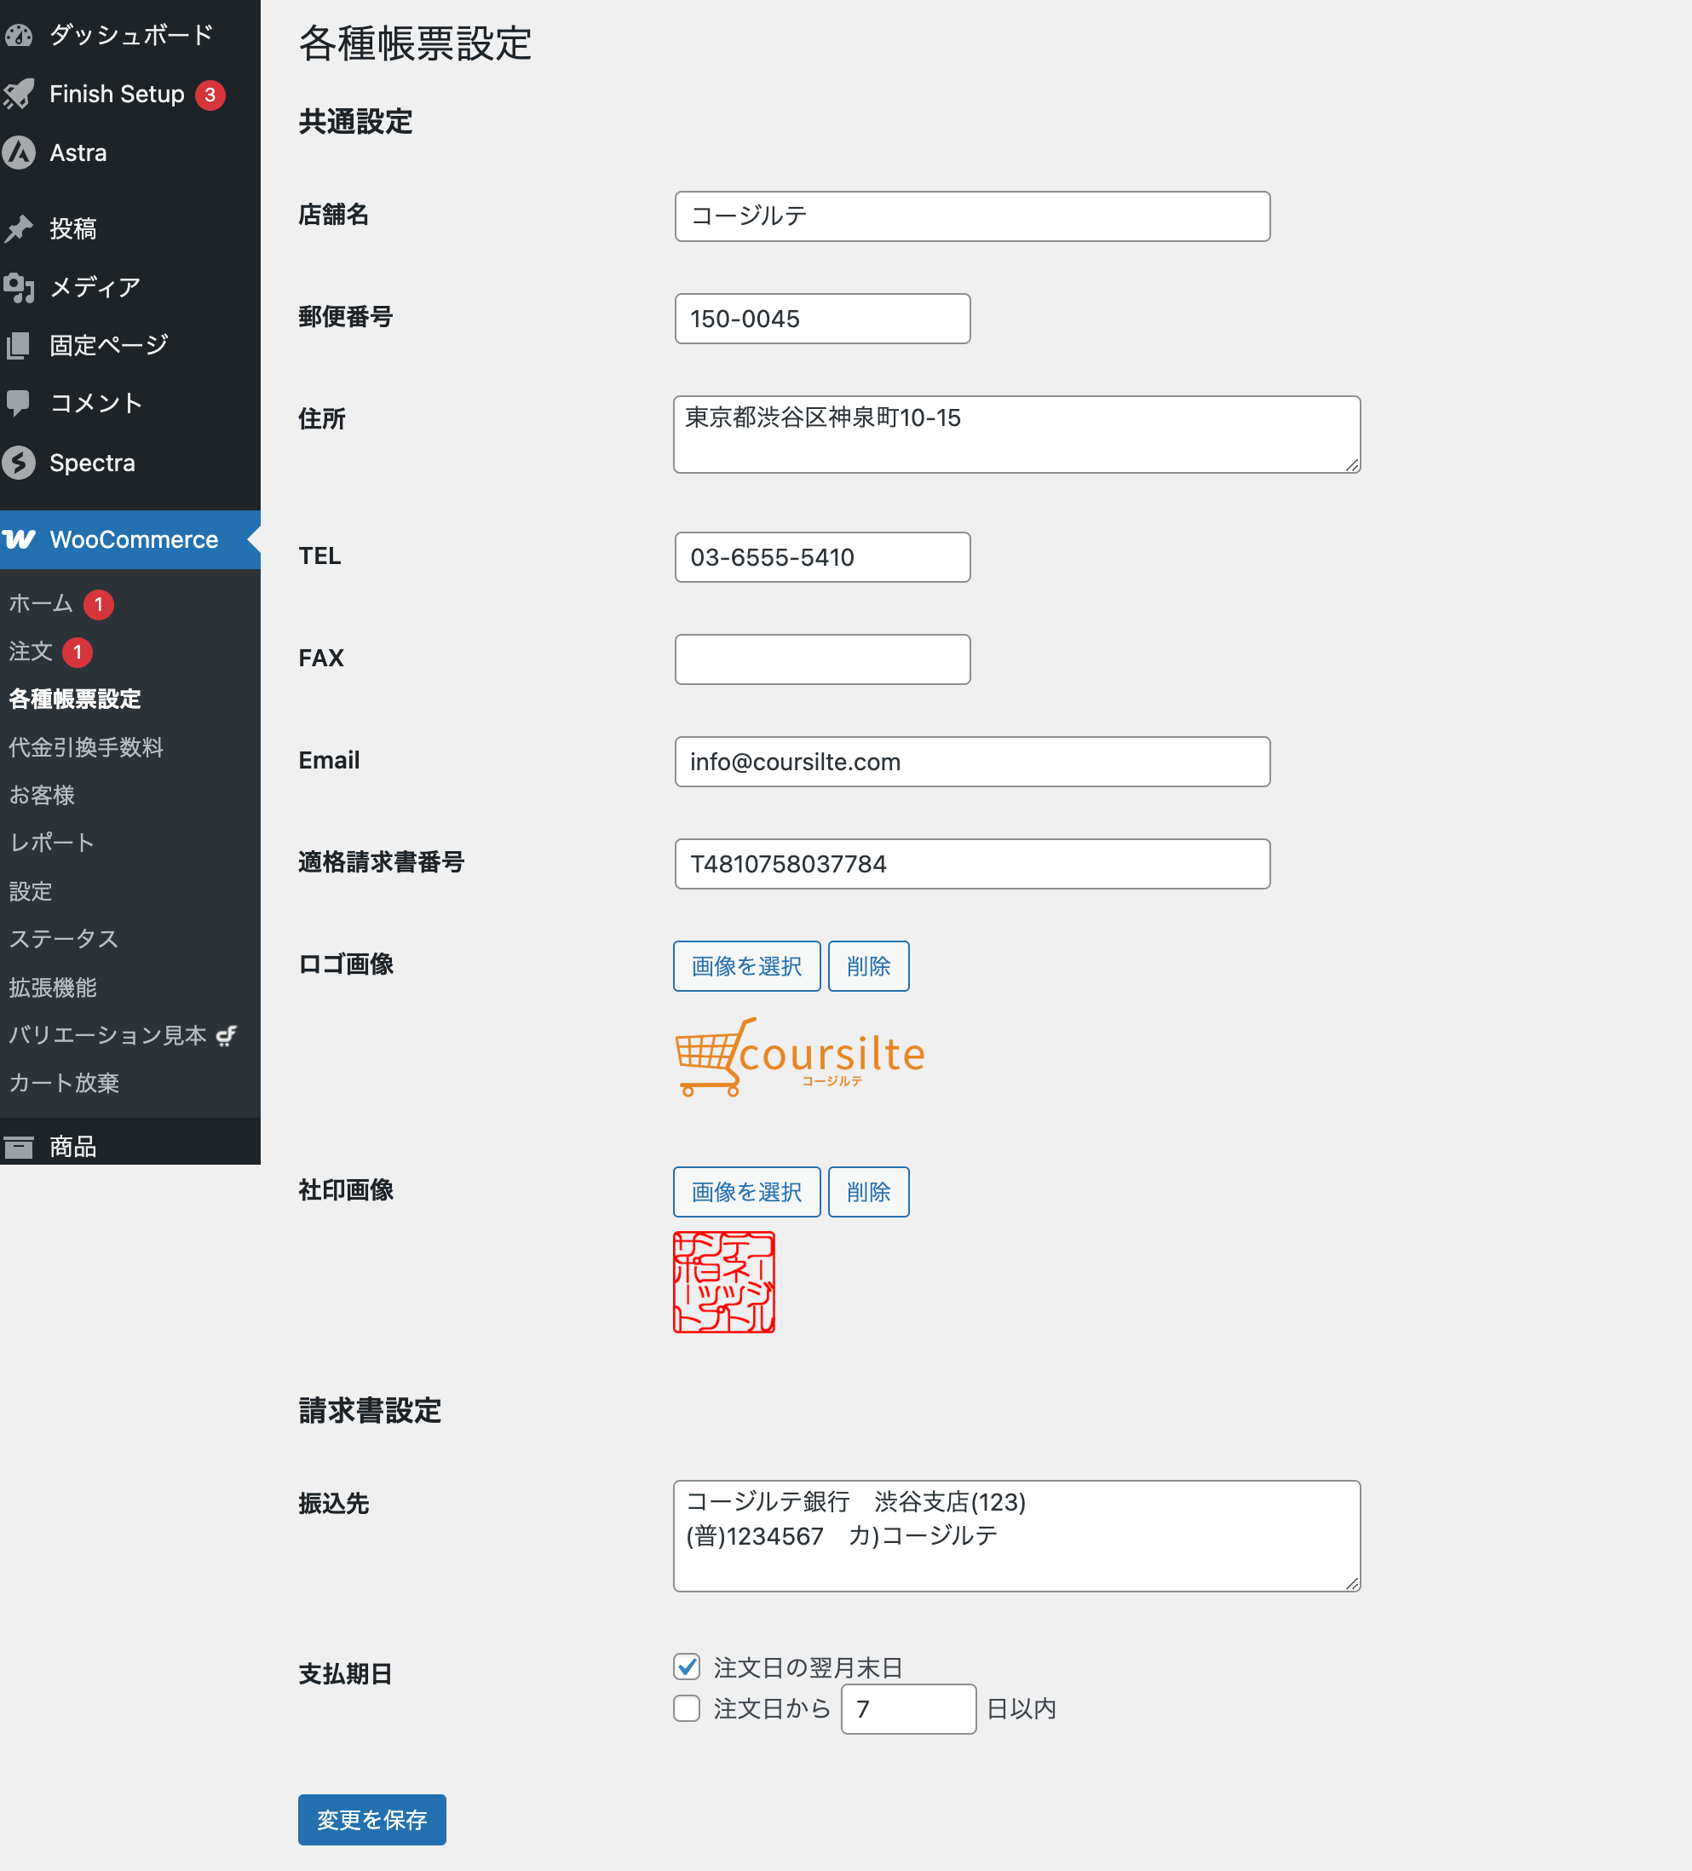
Task: Enable the 注文日から checkbox
Action: [686, 1707]
